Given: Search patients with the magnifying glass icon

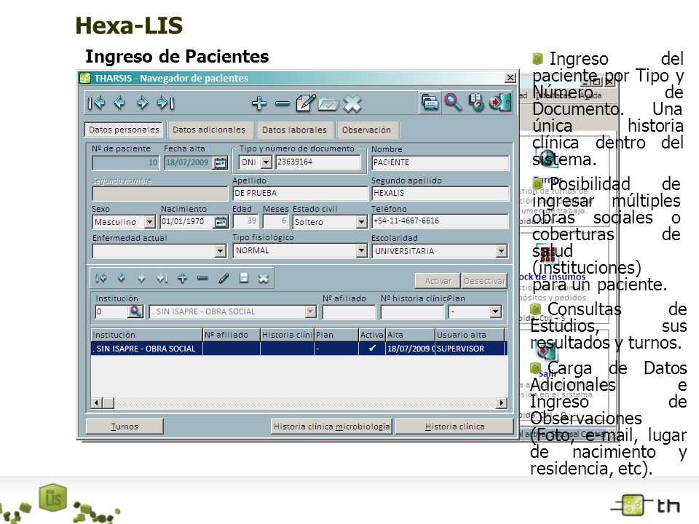Looking at the screenshot, I should 453,103.
